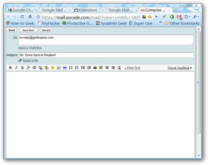Viewport: 208px width, 165px height.
Task: Click the green checkmark extension icon
Action: point(164,17)
